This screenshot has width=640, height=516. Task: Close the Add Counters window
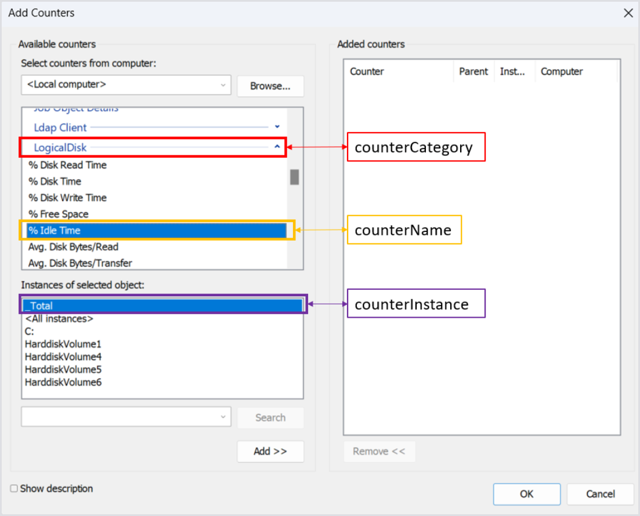[628, 13]
